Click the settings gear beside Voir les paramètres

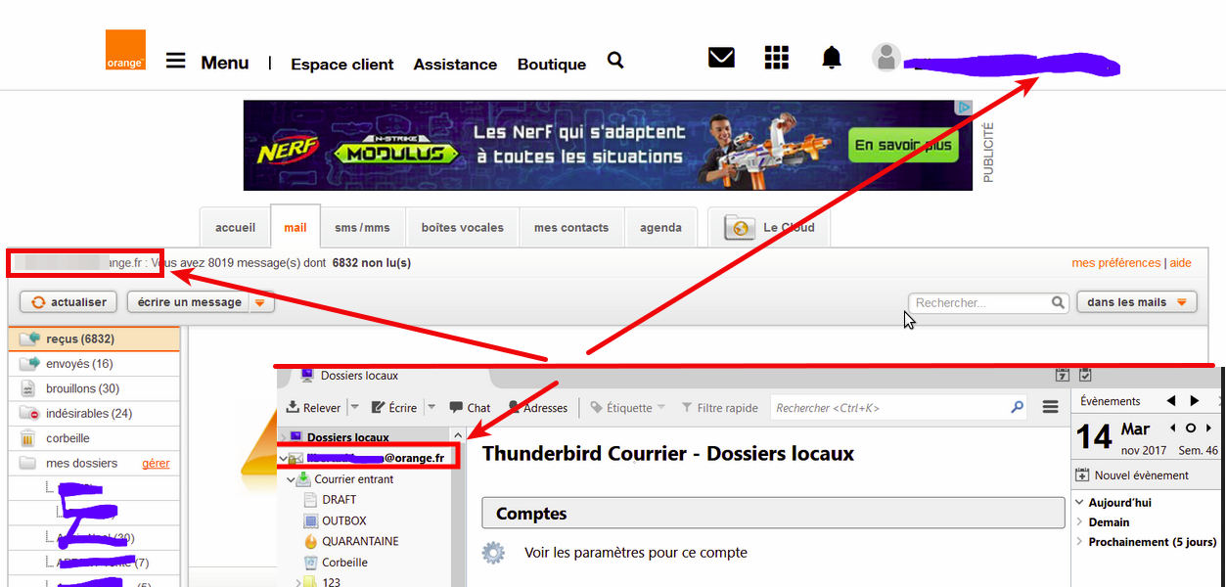point(493,553)
